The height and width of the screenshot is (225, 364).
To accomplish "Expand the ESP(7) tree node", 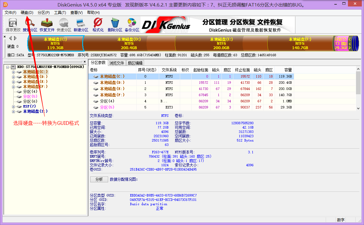I will pos(13,107).
